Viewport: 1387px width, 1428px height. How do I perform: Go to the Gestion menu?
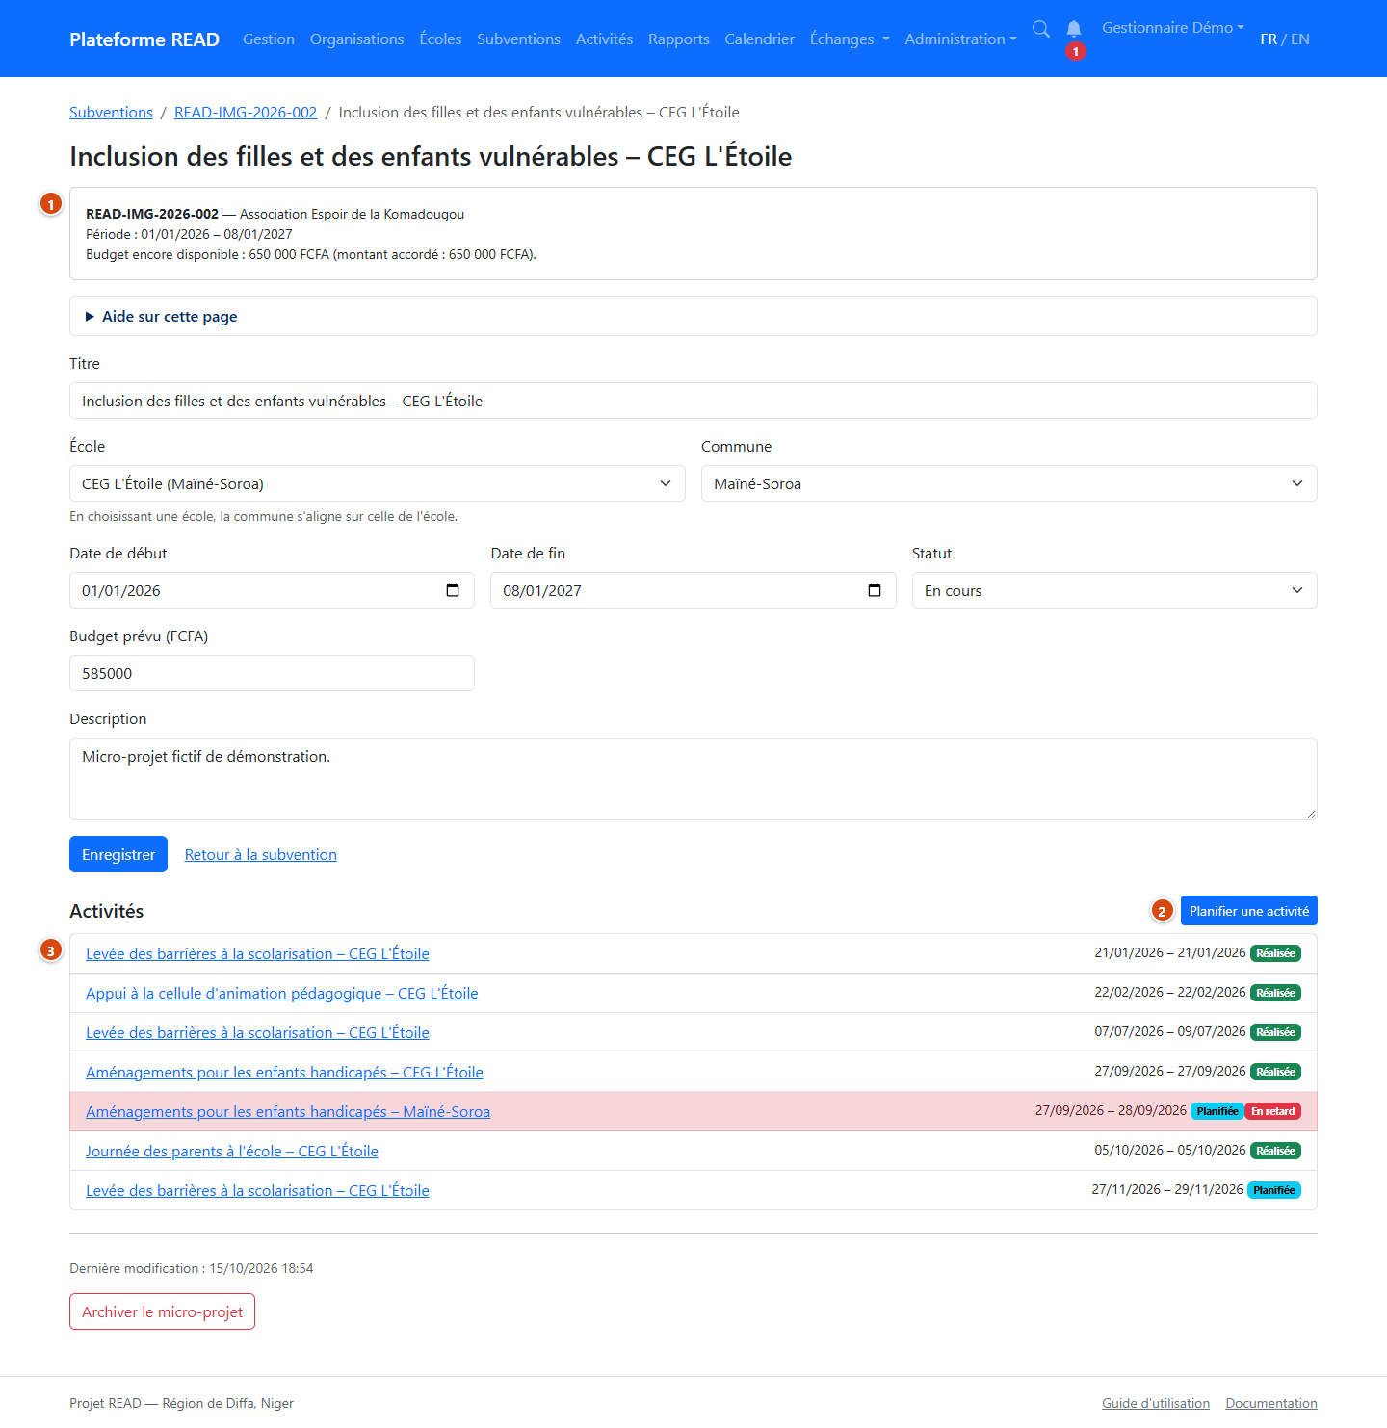coord(269,39)
